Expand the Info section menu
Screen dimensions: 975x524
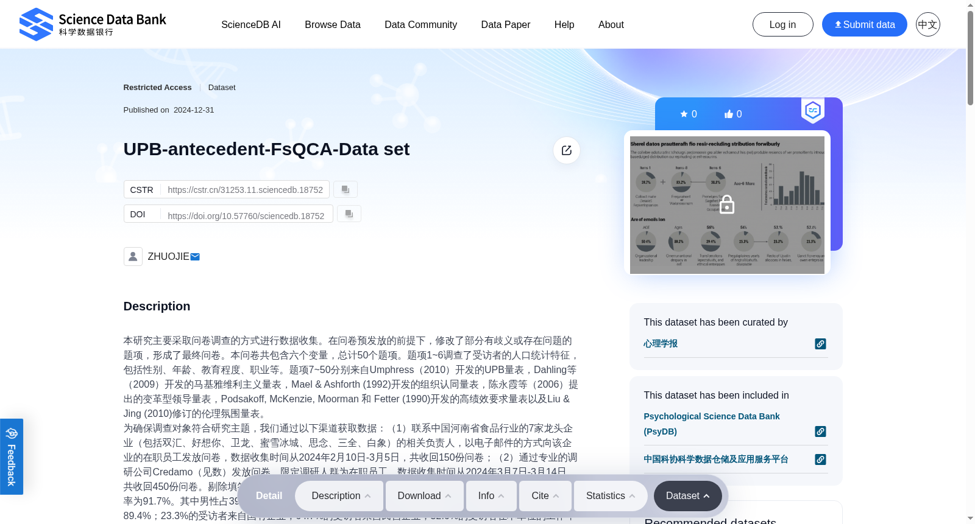point(491,496)
